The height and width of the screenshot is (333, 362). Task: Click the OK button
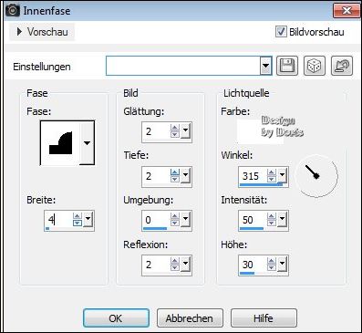pos(116,318)
